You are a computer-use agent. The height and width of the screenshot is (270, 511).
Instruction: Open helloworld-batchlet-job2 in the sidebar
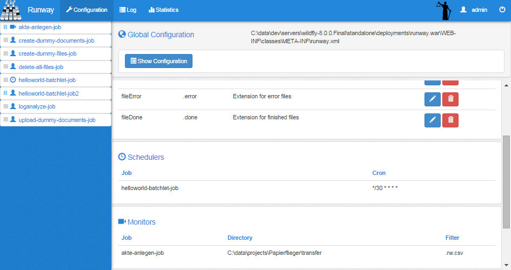pyautogui.click(x=49, y=93)
